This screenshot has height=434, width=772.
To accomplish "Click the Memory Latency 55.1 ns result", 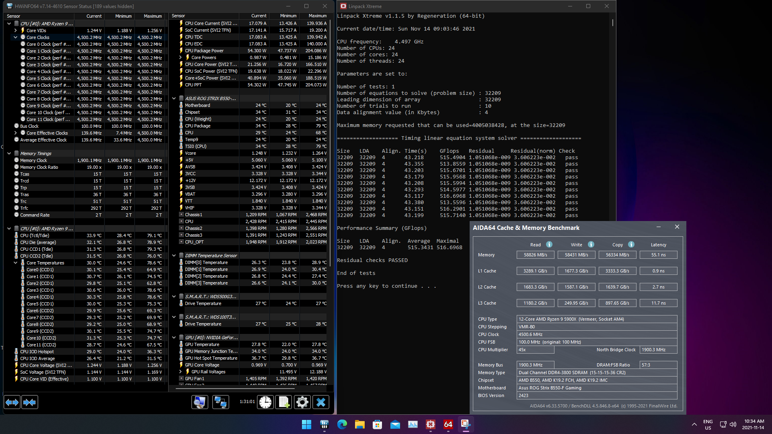I will [658, 255].
